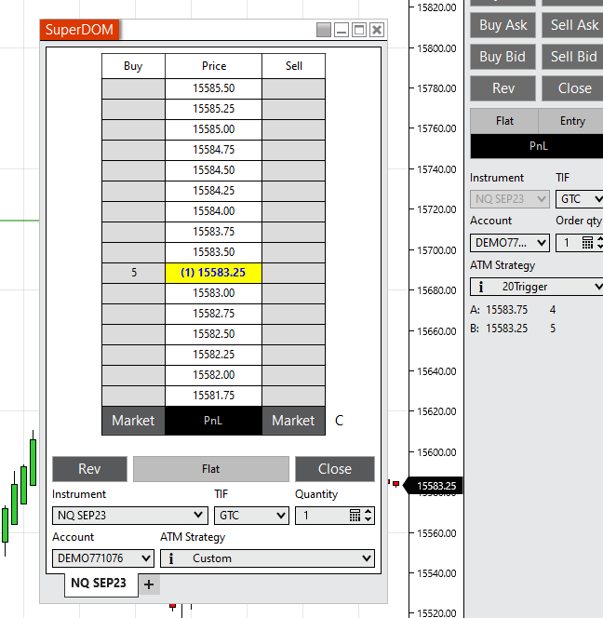Increase SuperDOM Quantity with up arrow
Screen dimensions: 603x618
[368, 511]
